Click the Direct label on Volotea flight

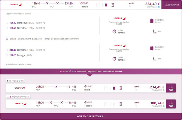coord(87,90)
